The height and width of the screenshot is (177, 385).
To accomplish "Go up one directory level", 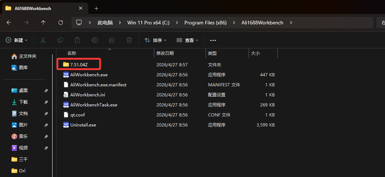I will click(43, 23).
